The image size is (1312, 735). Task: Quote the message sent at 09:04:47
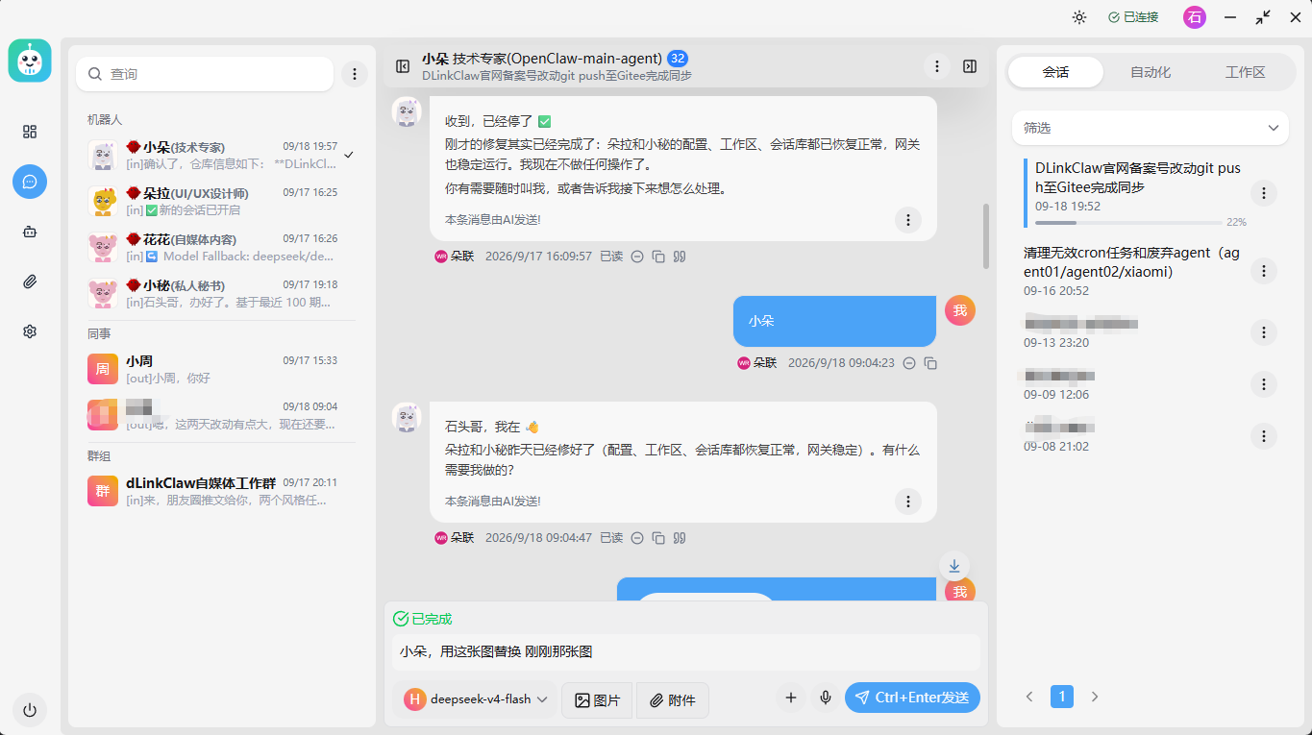(x=680, y=538)
